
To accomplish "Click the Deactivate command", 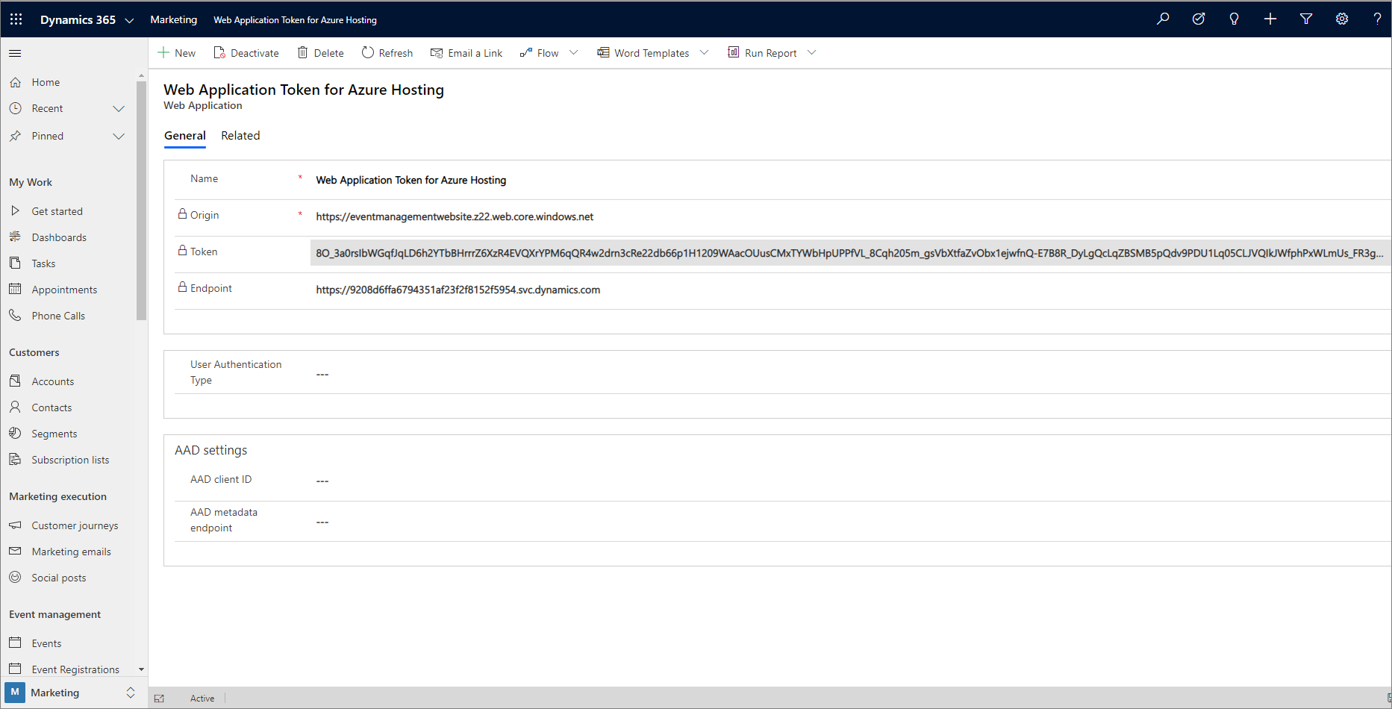I will (246, 53).
